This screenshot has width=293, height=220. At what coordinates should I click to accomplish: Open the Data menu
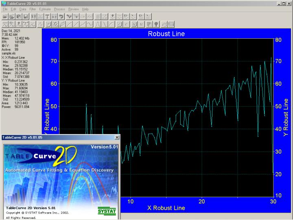(23, 9)
